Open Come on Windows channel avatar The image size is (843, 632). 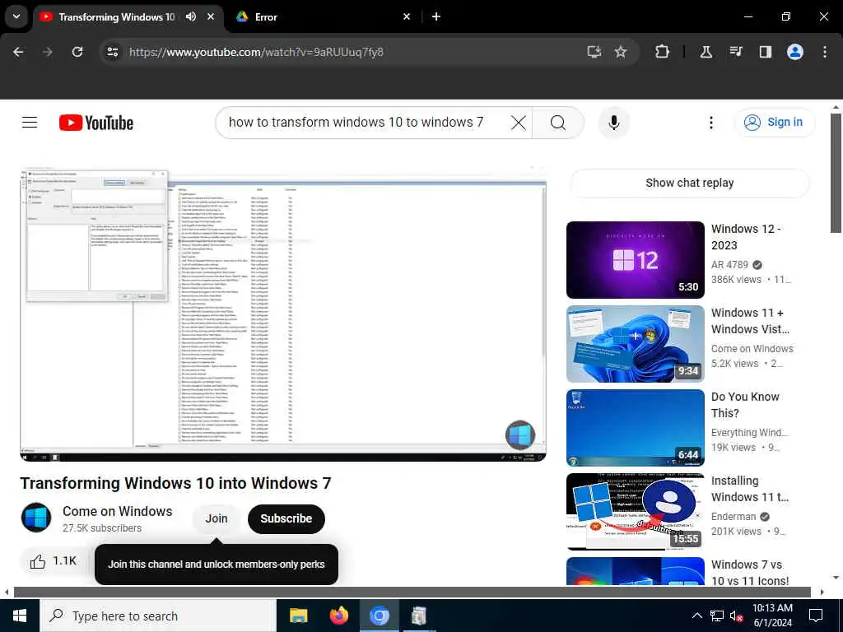coord(36,518)
